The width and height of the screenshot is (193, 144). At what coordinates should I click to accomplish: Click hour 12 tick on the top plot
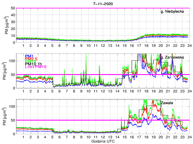tap(103, 46)
